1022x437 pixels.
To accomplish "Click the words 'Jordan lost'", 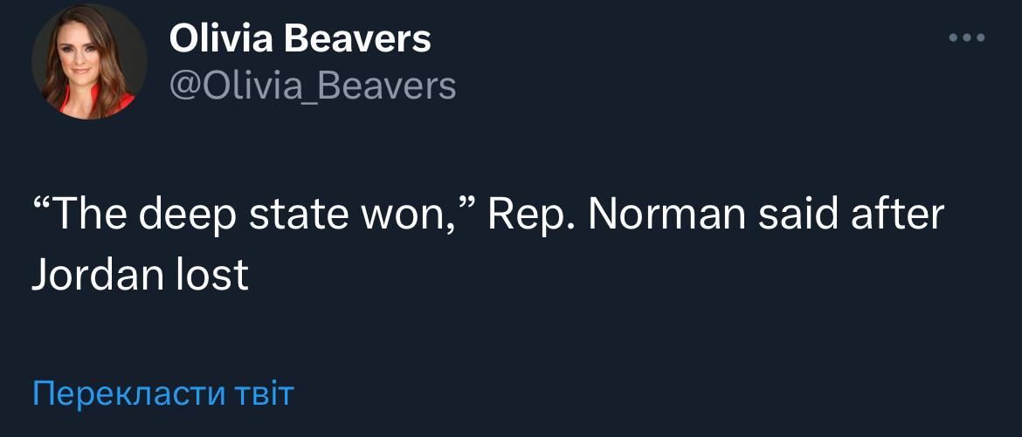I will (x=141, y=276).
